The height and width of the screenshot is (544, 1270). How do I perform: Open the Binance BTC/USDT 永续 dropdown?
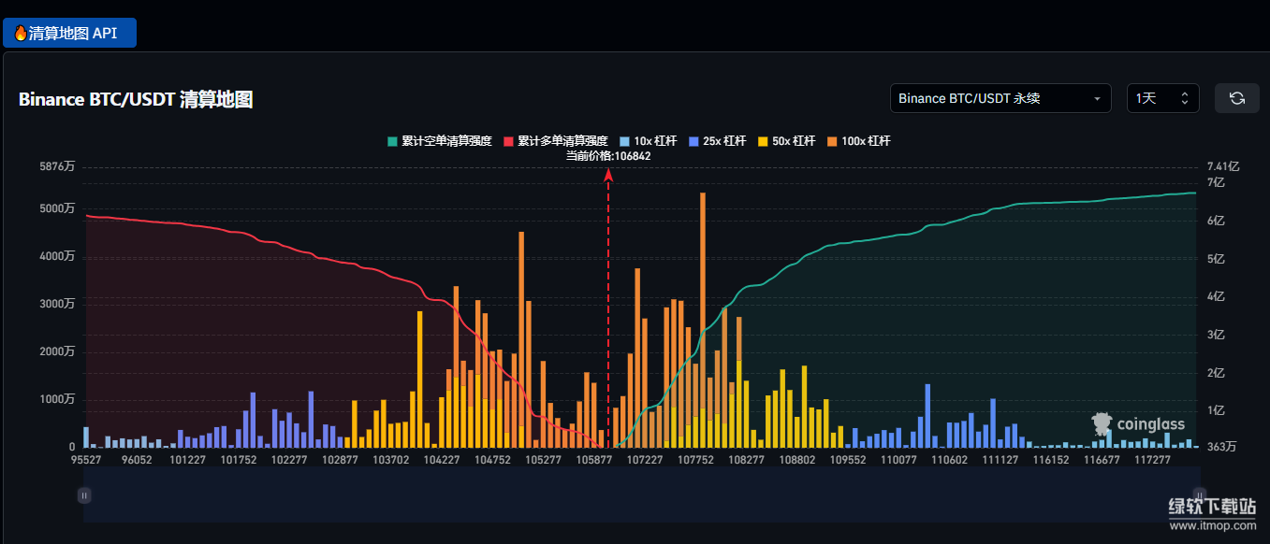coord(1000,98)
